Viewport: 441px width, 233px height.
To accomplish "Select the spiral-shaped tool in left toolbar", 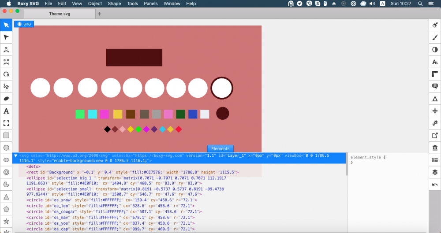I will 6,74.
